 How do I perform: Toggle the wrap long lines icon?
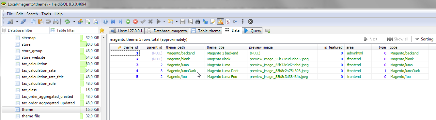[235, 22]
